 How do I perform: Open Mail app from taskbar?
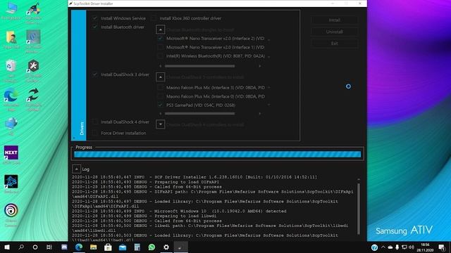coord(123,247)
